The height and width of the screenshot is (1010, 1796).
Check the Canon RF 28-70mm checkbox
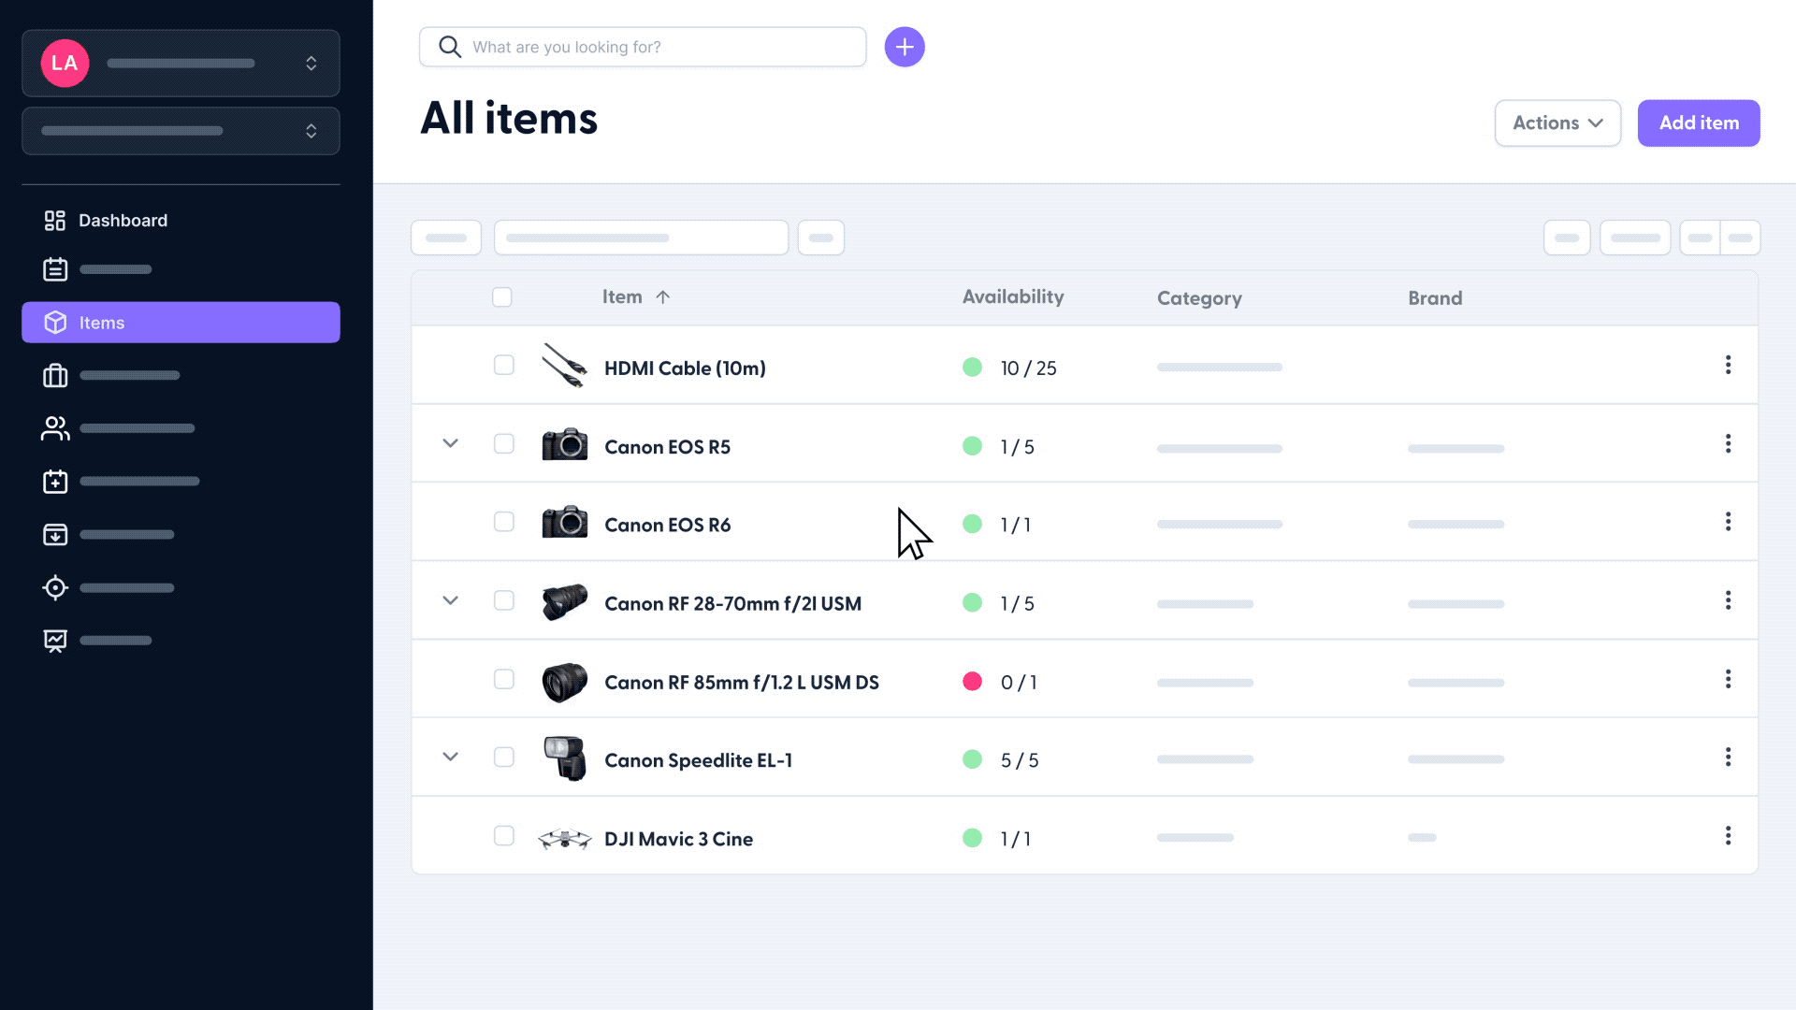coord(504,600)
